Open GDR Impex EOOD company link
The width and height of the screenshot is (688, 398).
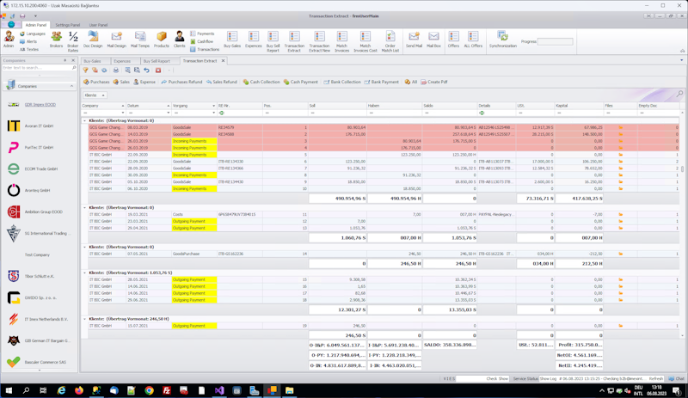tap(40, 105)
